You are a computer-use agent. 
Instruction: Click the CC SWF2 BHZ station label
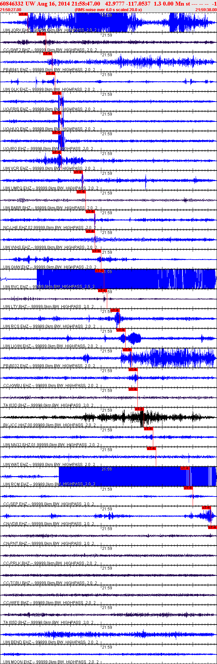click(x=50, y=50)
